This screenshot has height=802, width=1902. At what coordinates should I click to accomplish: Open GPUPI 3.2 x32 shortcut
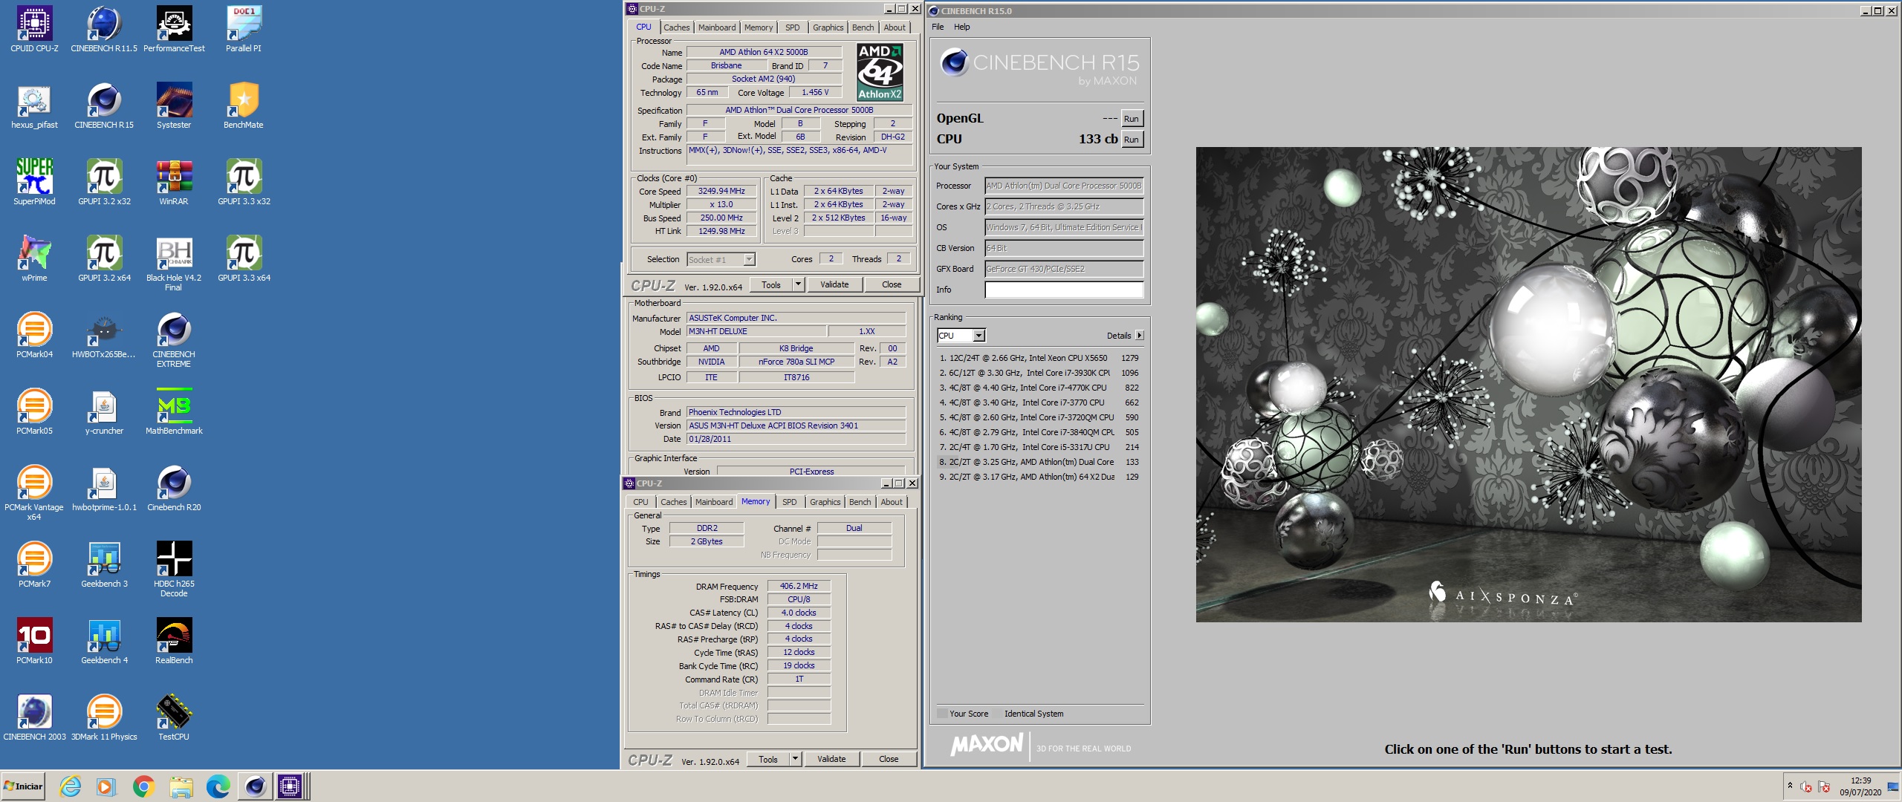coord(104,182)
